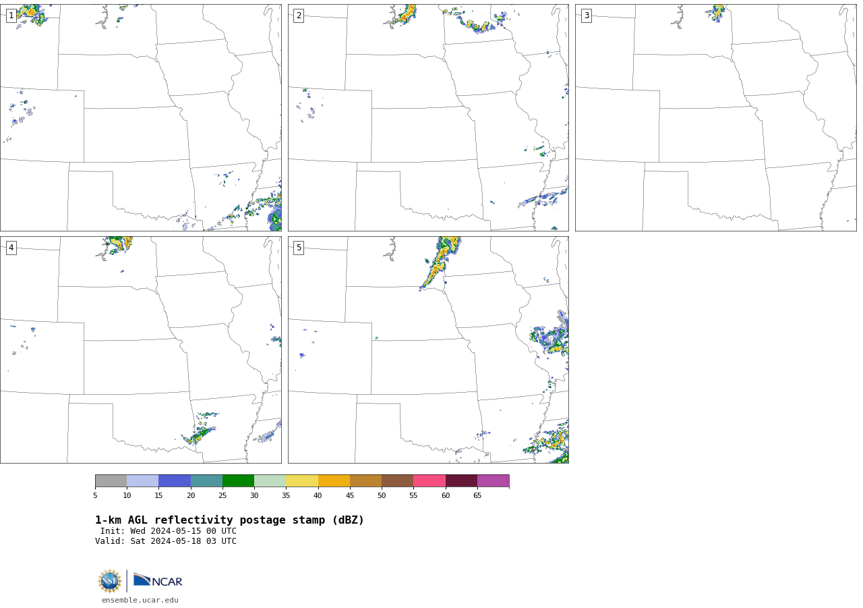Click the maroon 60-65 dBZ swatch
This screenshot has width=863, height=608.
pyautogui.click(x=461, y=480)
